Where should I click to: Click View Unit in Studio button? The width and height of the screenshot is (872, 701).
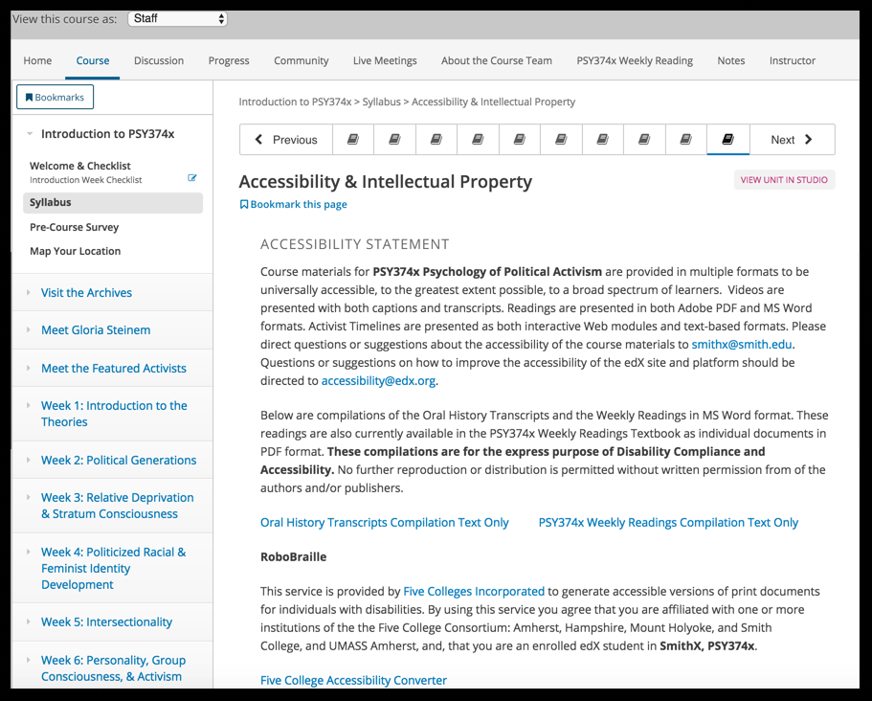click(784, 180)
